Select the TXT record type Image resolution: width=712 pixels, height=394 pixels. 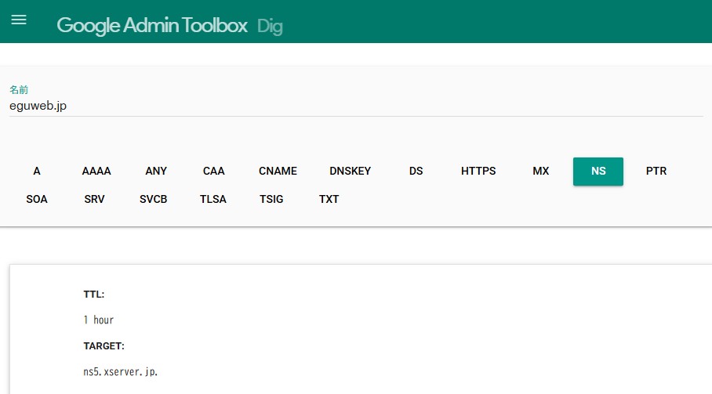[329, 199]
